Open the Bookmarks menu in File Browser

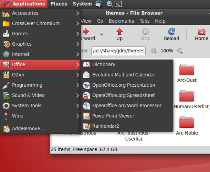tap(121, 21)
